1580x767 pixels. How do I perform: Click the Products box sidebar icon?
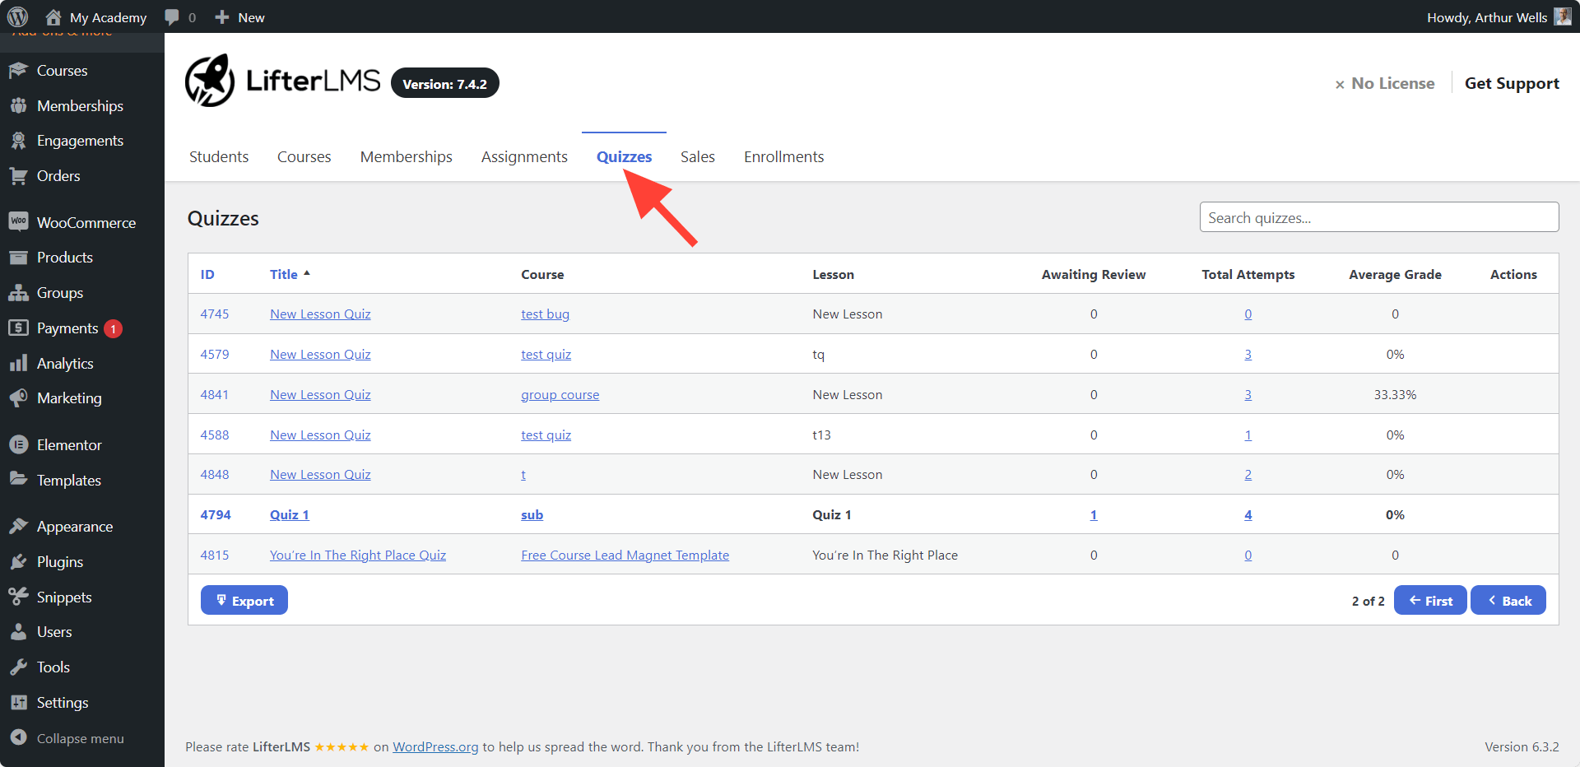18,258
